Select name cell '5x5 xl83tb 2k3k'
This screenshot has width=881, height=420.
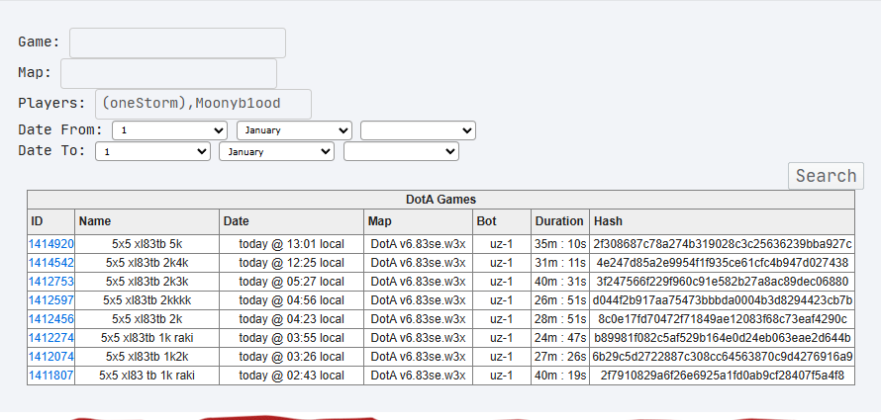pos(147,282)
